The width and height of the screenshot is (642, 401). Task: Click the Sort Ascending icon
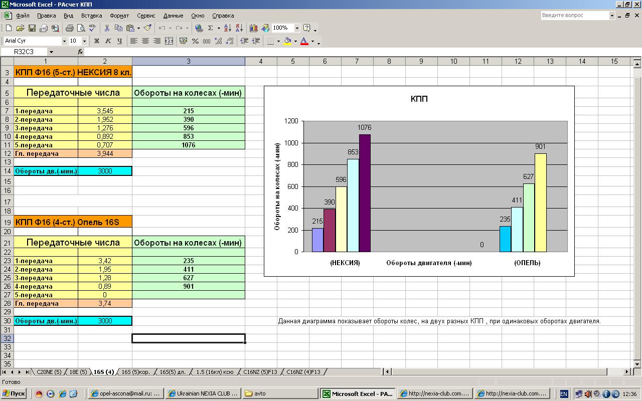click(x=227, y=28)
